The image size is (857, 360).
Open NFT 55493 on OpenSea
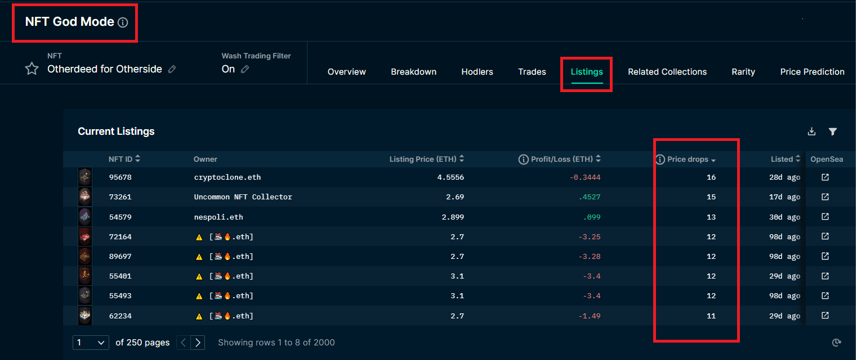click(825, 295)
